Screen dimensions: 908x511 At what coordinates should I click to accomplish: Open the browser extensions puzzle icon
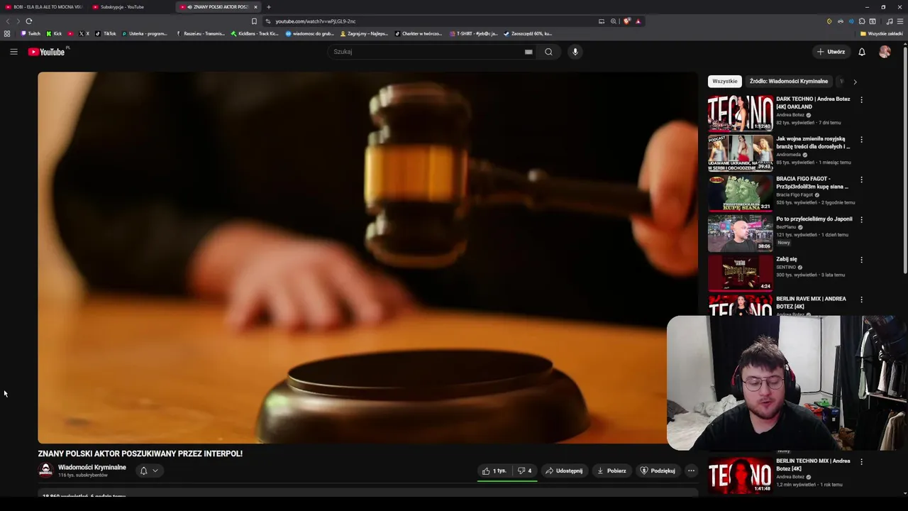point(862,21)
